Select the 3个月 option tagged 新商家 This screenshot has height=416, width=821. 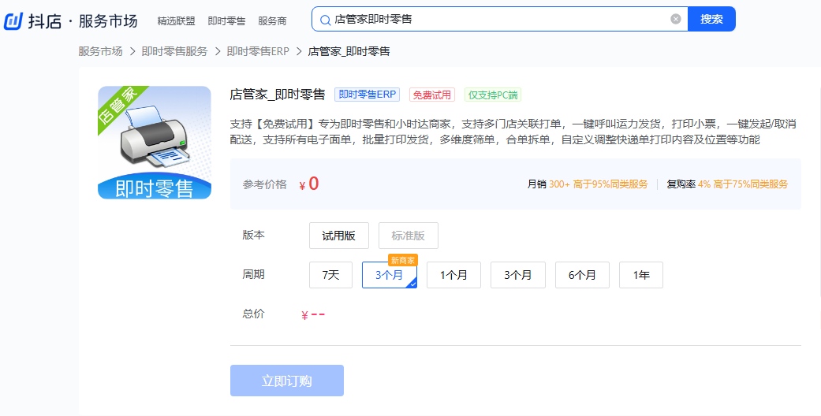click(x=389, y=275)
